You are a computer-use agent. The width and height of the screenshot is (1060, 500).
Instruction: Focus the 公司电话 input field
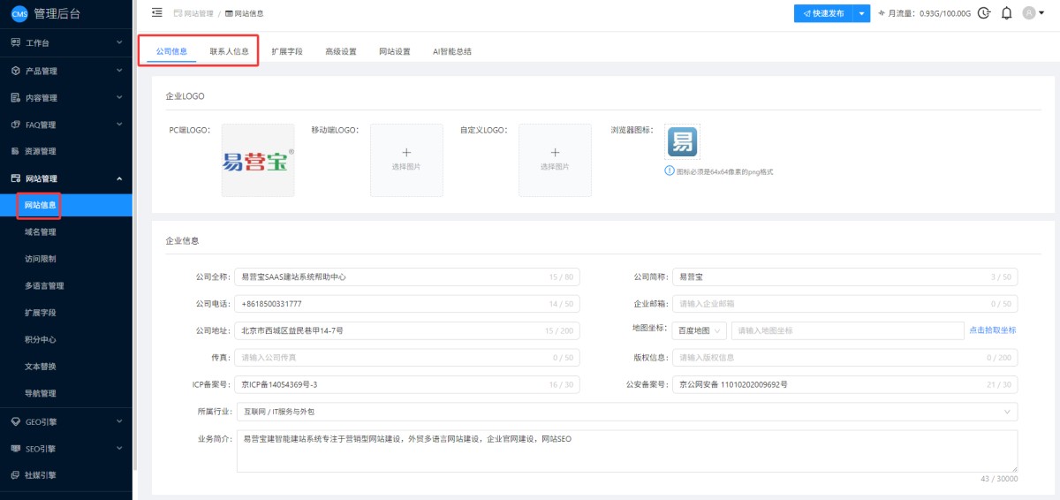(x=407, y=304)
